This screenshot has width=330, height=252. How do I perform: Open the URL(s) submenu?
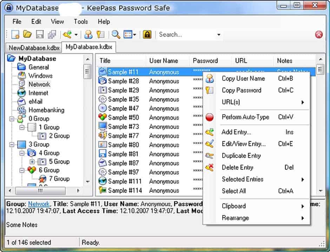pyautogui.click(x=256, y=102)
